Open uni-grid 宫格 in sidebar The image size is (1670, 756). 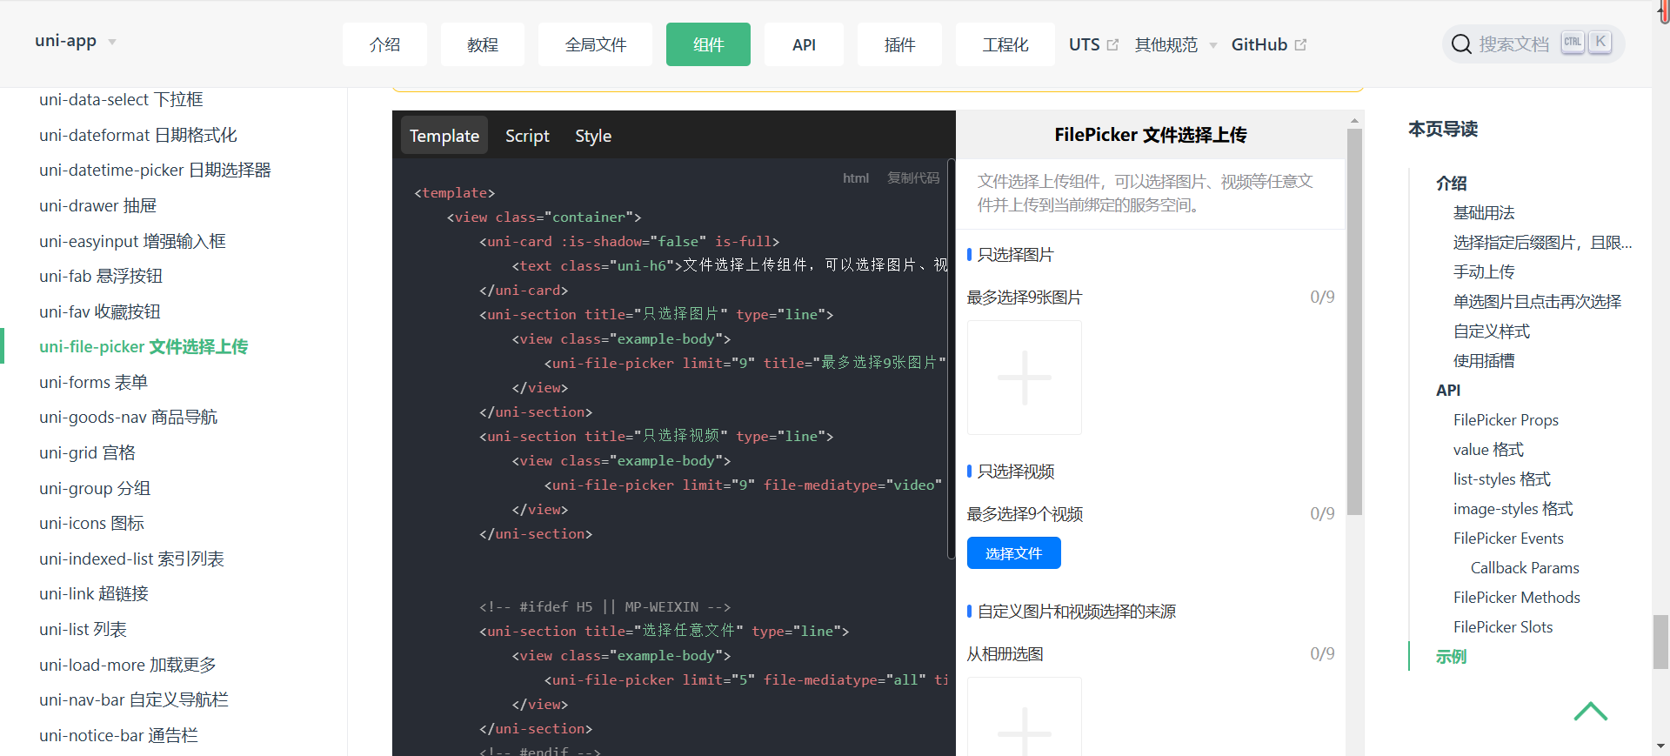pos(87,452)
